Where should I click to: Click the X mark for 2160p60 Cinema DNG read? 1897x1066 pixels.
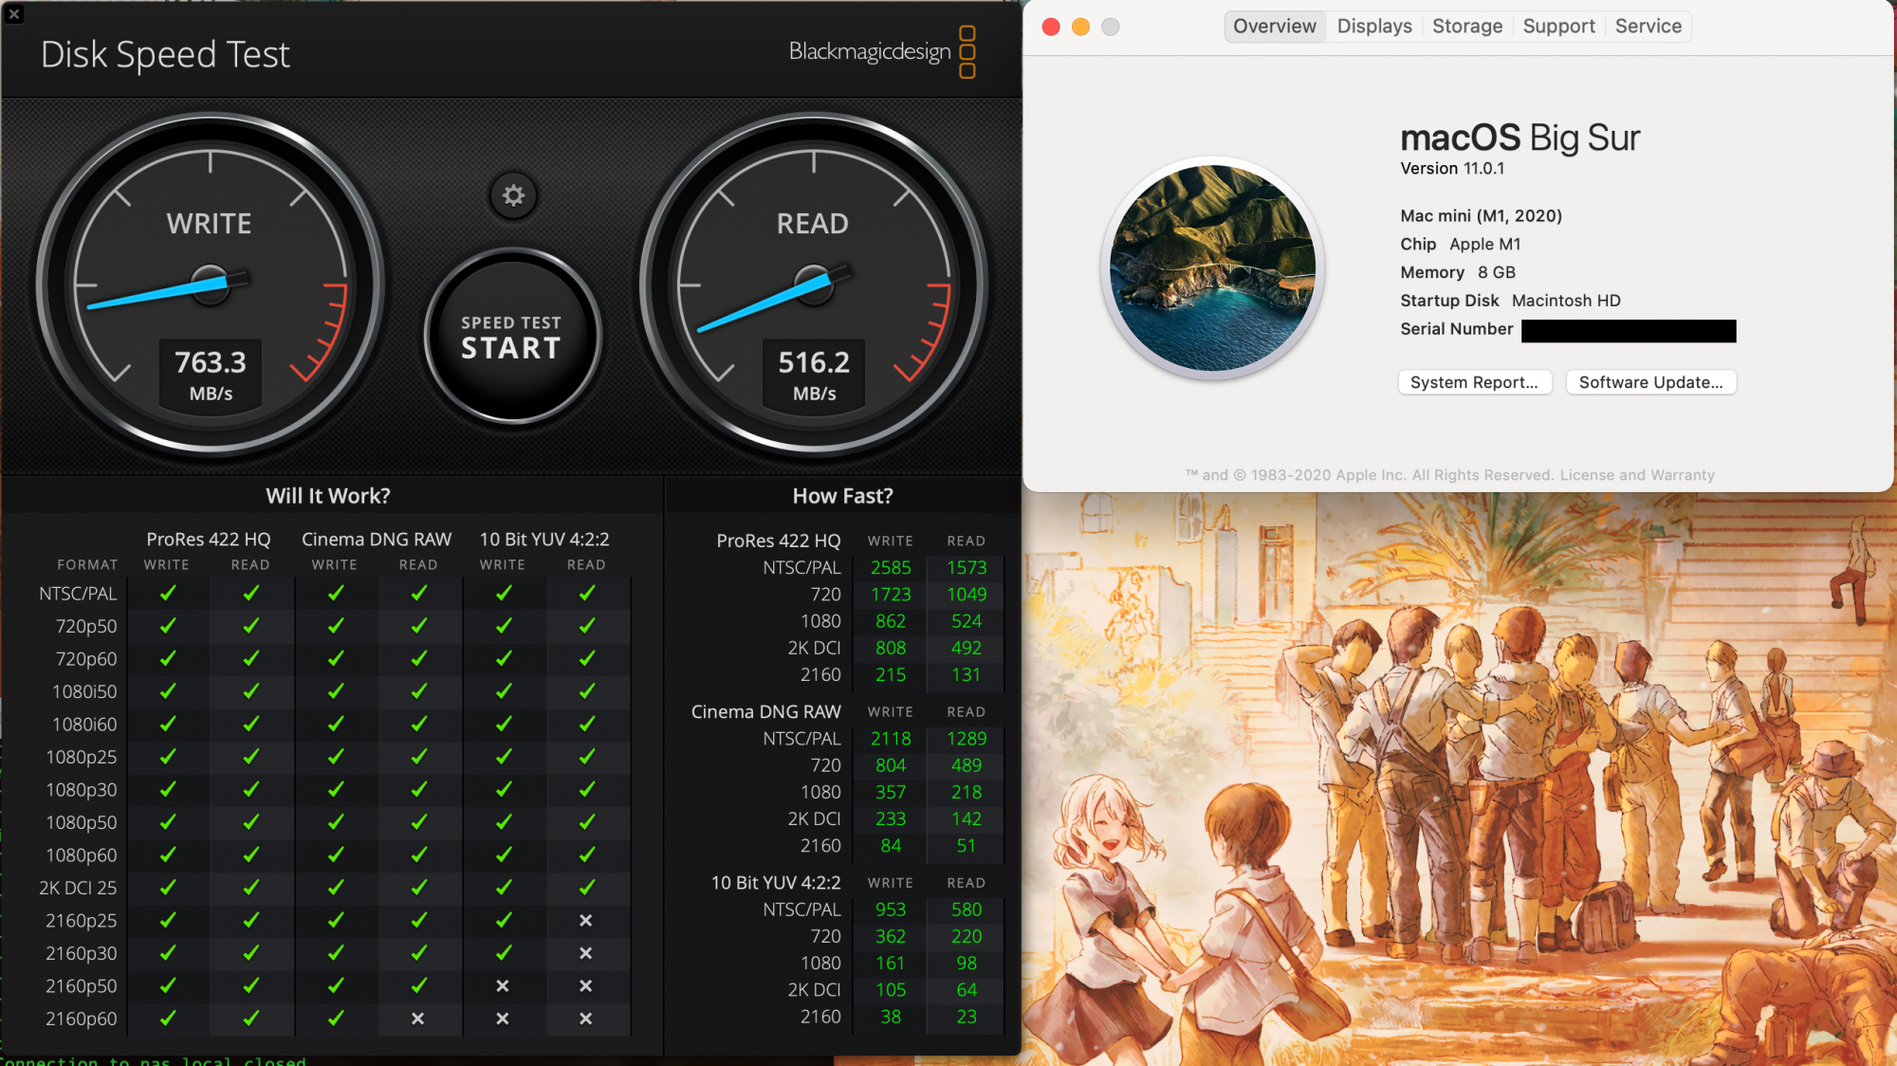point(418,1019)
